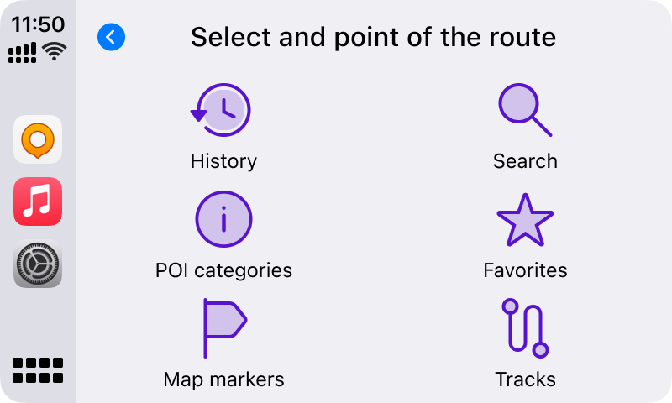Click the 11:50 clock display
This screenshot has width=672, height=403.
[38, 24]
